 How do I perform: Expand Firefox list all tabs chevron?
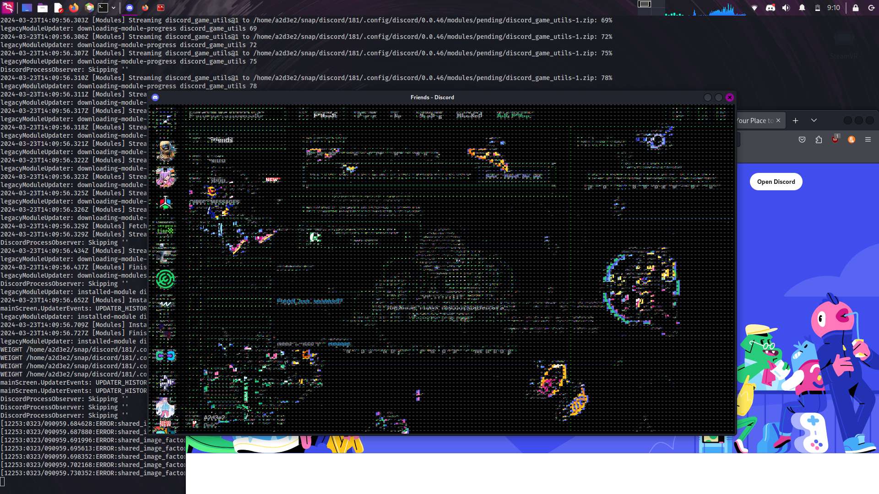point(814,120)
